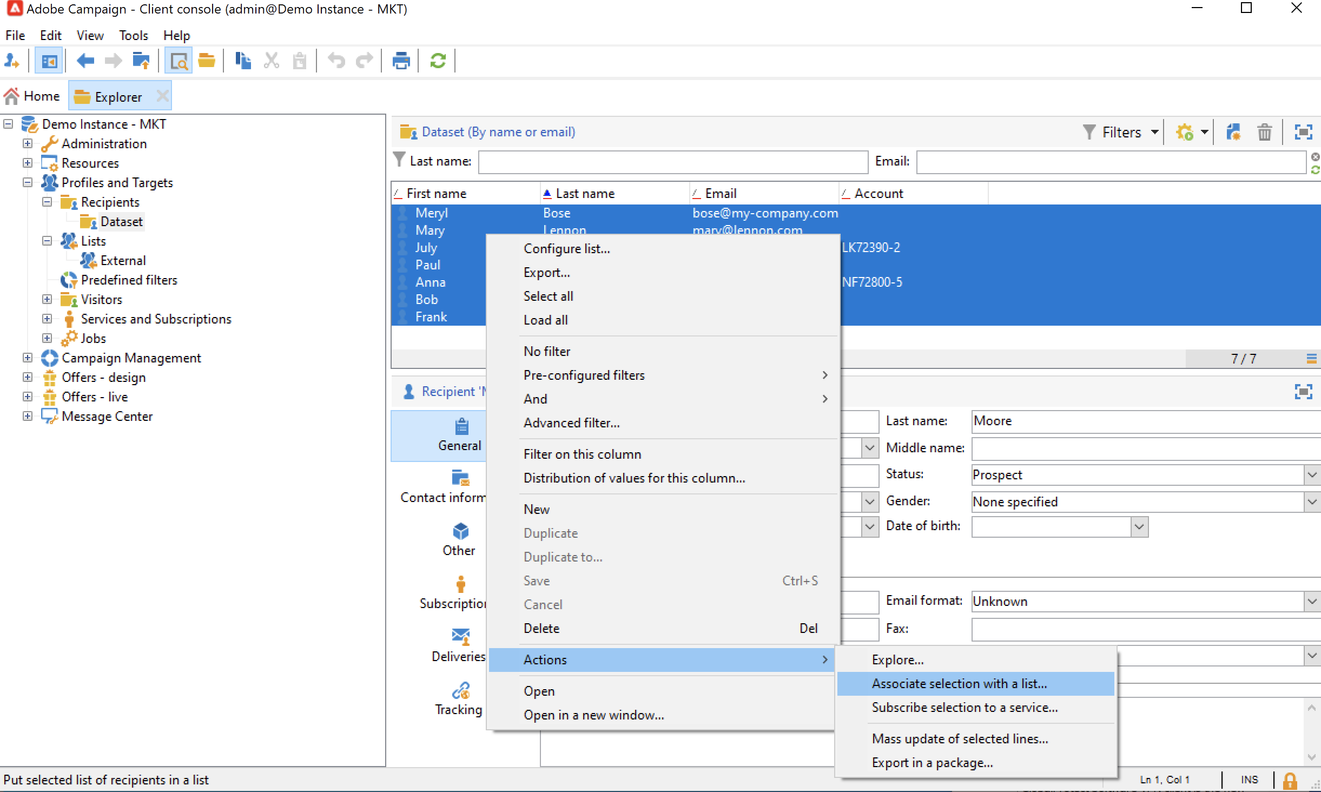
Task: Toggle the explorer tree display toolbar button
Action: [x=49, y=61]
